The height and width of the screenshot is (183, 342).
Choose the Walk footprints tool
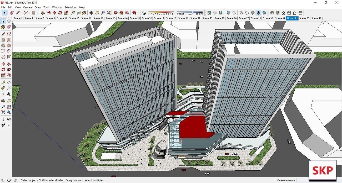click(3, 125)
